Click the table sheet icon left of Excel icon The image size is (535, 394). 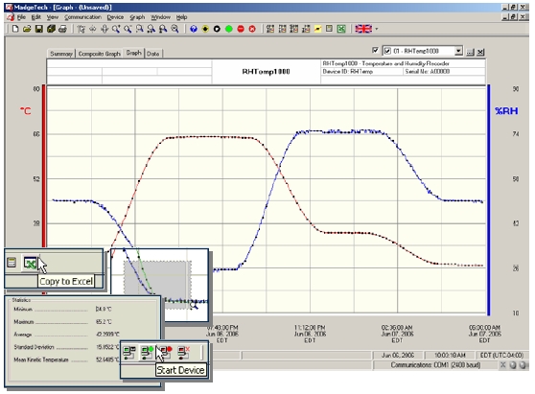point(329,29)
